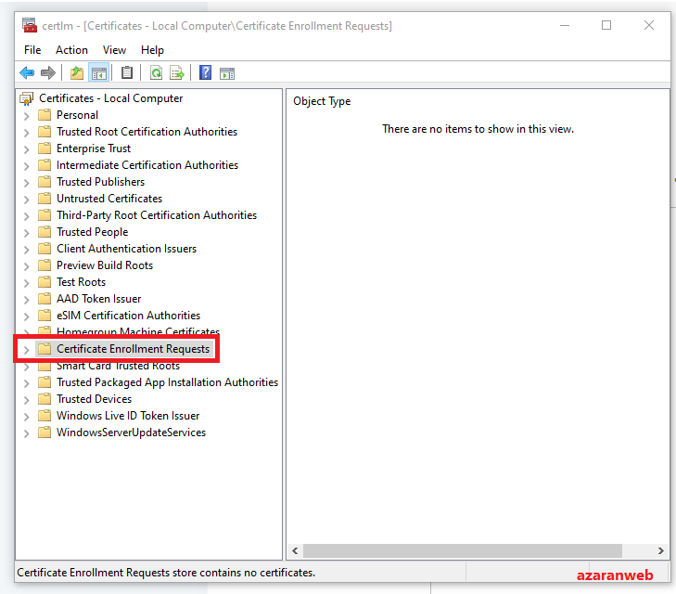Click the horizontal scrollbar right arrow
This screenshot has width=676, height=594.
[x=660, y=550]
